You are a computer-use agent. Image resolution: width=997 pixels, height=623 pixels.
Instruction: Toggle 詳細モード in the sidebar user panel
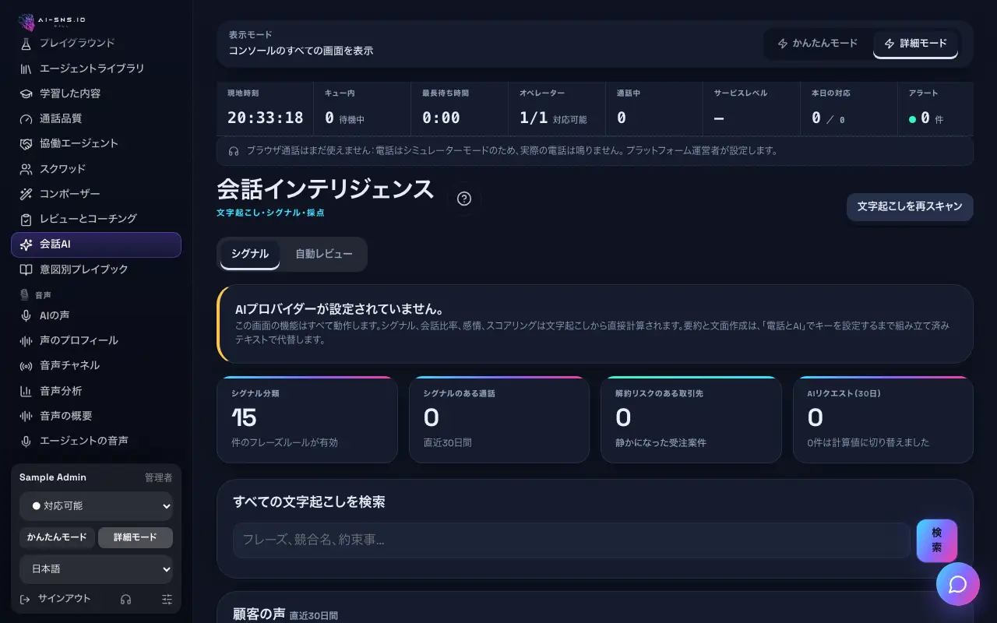(x=136, y=537)
